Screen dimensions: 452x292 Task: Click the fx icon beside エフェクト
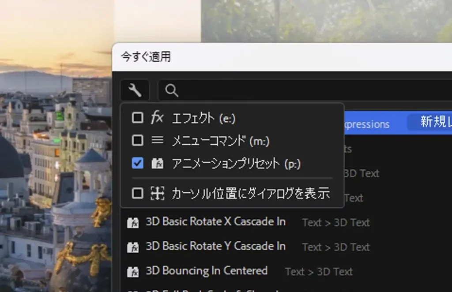157,117
